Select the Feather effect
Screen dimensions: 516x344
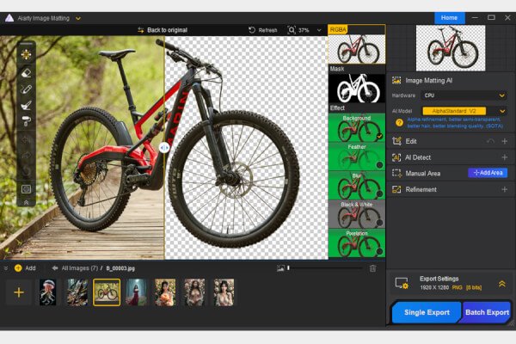pyautogui.click(x=357, y=157)
